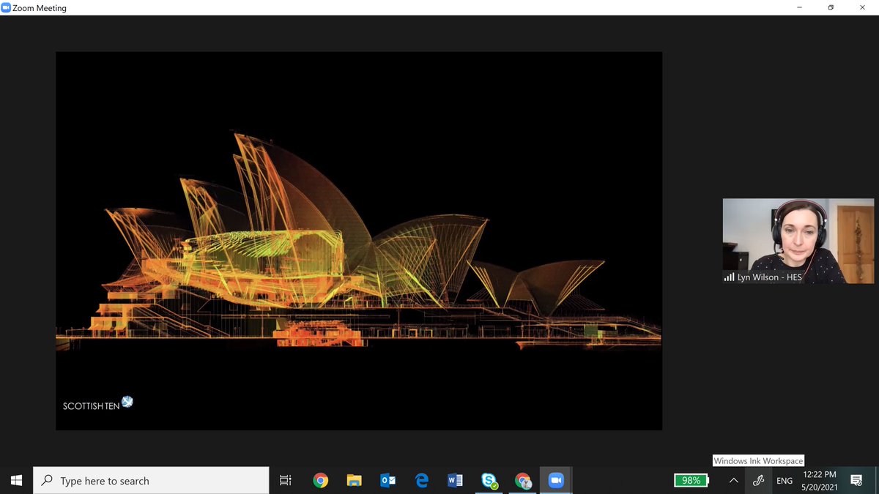Click Lyn Wilson's video thumbnail

[798, 241]
